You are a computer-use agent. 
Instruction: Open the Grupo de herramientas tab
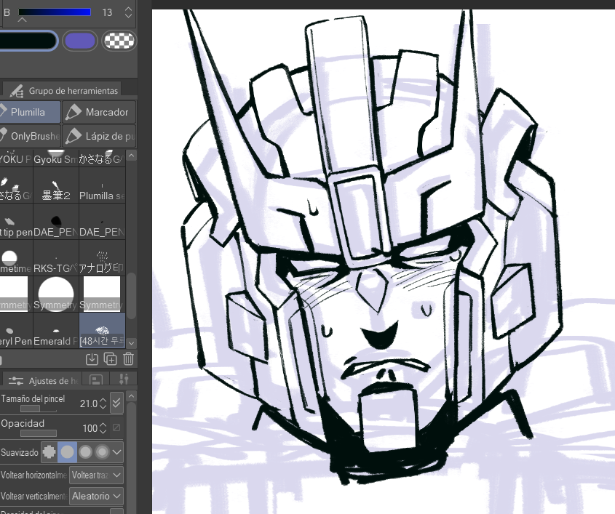coord(63,90)
